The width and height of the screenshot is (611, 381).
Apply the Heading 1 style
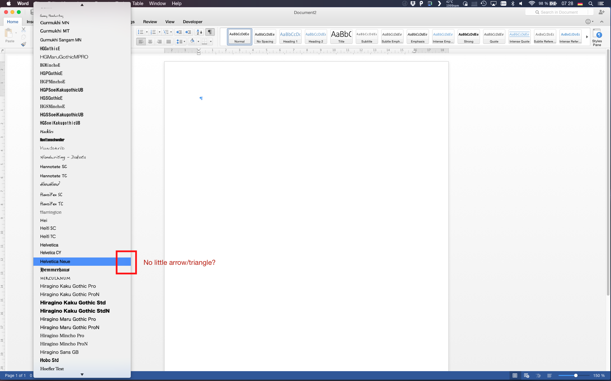tap(291, 37)
